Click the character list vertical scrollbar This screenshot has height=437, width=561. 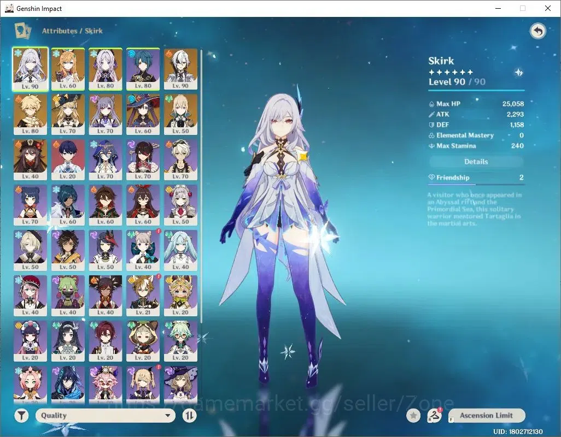pos(201,186)
